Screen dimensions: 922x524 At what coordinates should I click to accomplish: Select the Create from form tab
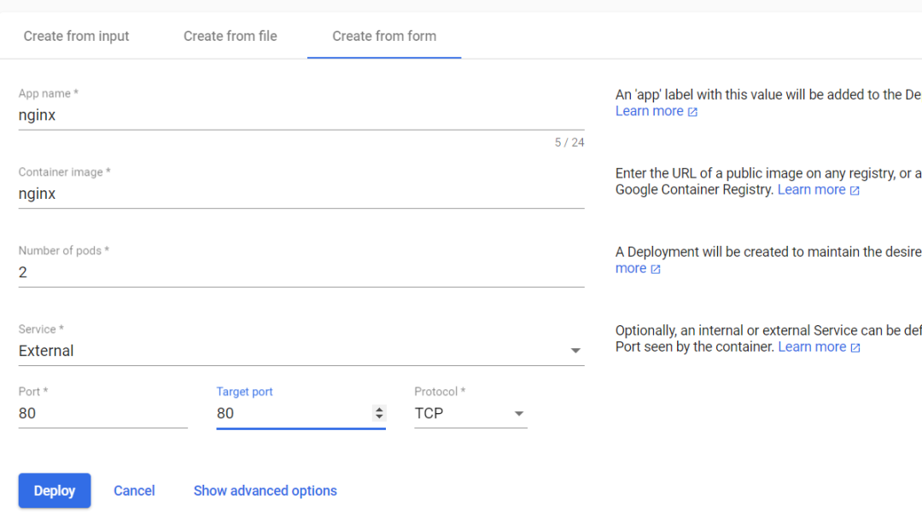click(384, 36)
